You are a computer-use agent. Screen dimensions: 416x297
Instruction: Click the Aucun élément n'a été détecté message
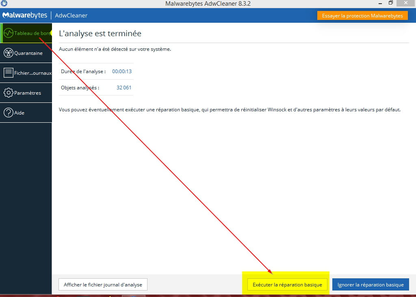pos(115,49)
